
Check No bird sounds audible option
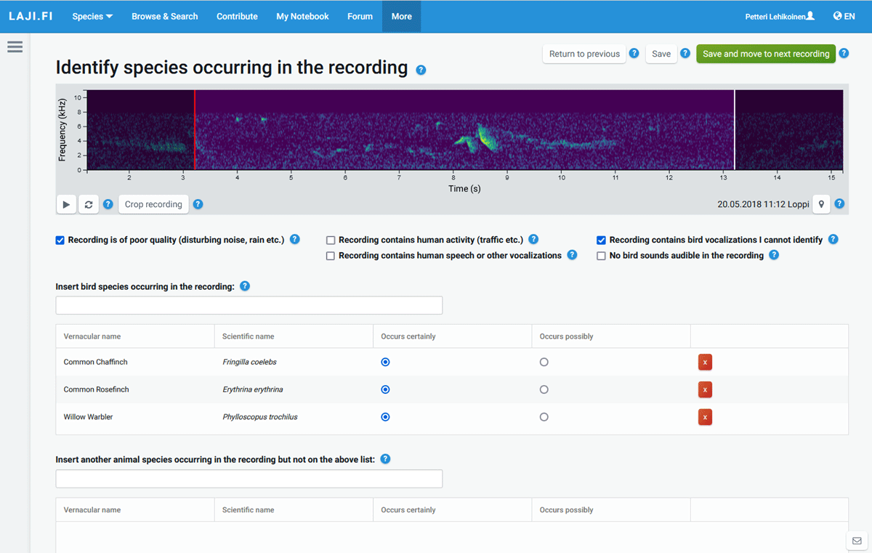[x=601, y=256]
